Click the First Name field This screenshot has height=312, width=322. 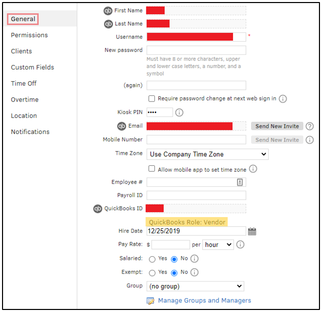pyautogui.click(x=196, y=11)
